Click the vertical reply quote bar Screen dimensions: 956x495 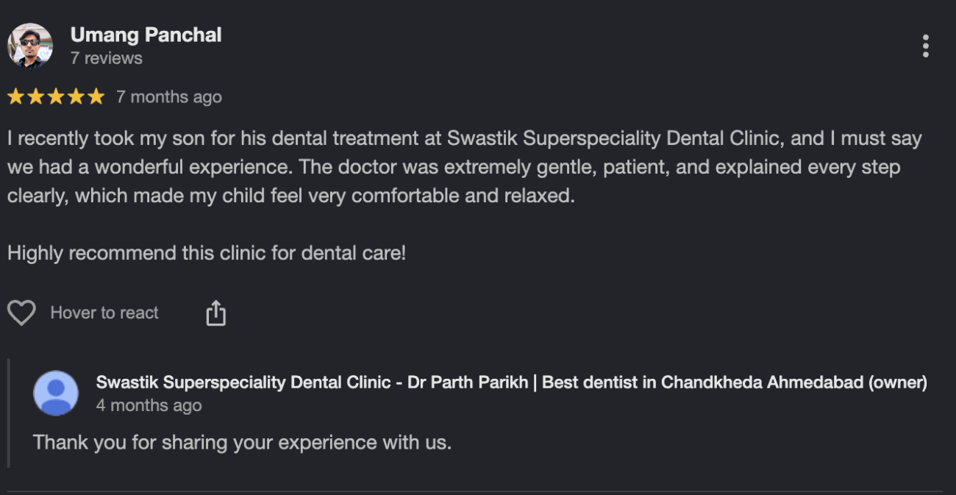point(9,413)
